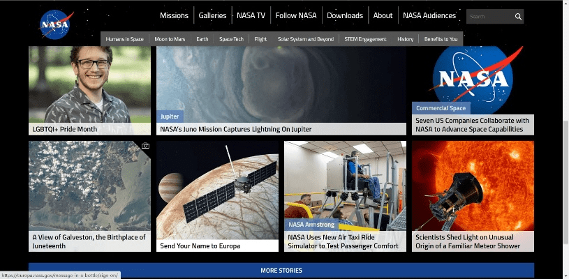Open the View of Galveston story title
This screenshot has height=279, width=569.
[89, 241]
